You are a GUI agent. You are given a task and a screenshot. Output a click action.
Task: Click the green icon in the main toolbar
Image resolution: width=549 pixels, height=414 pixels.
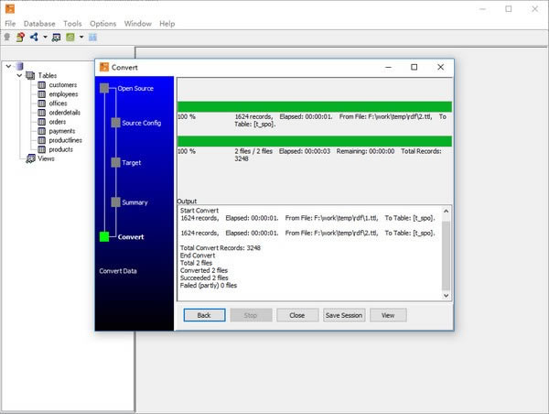tap(70, 37)
